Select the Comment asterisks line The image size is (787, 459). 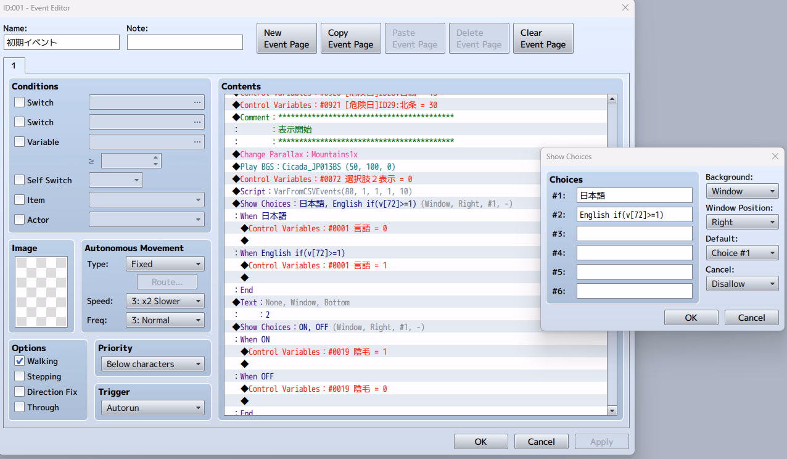(415, 117)
